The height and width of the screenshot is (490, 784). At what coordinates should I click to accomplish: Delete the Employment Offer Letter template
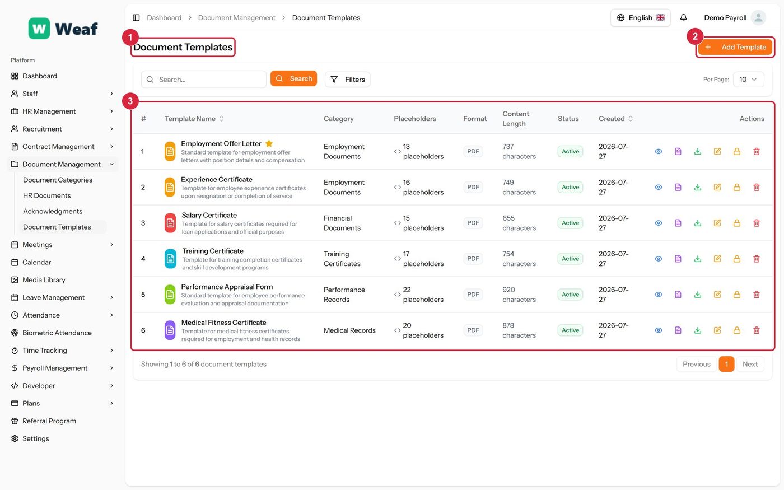pos(757,151)
